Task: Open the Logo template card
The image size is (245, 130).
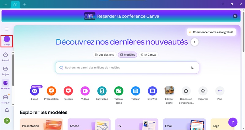Action: 223,124
